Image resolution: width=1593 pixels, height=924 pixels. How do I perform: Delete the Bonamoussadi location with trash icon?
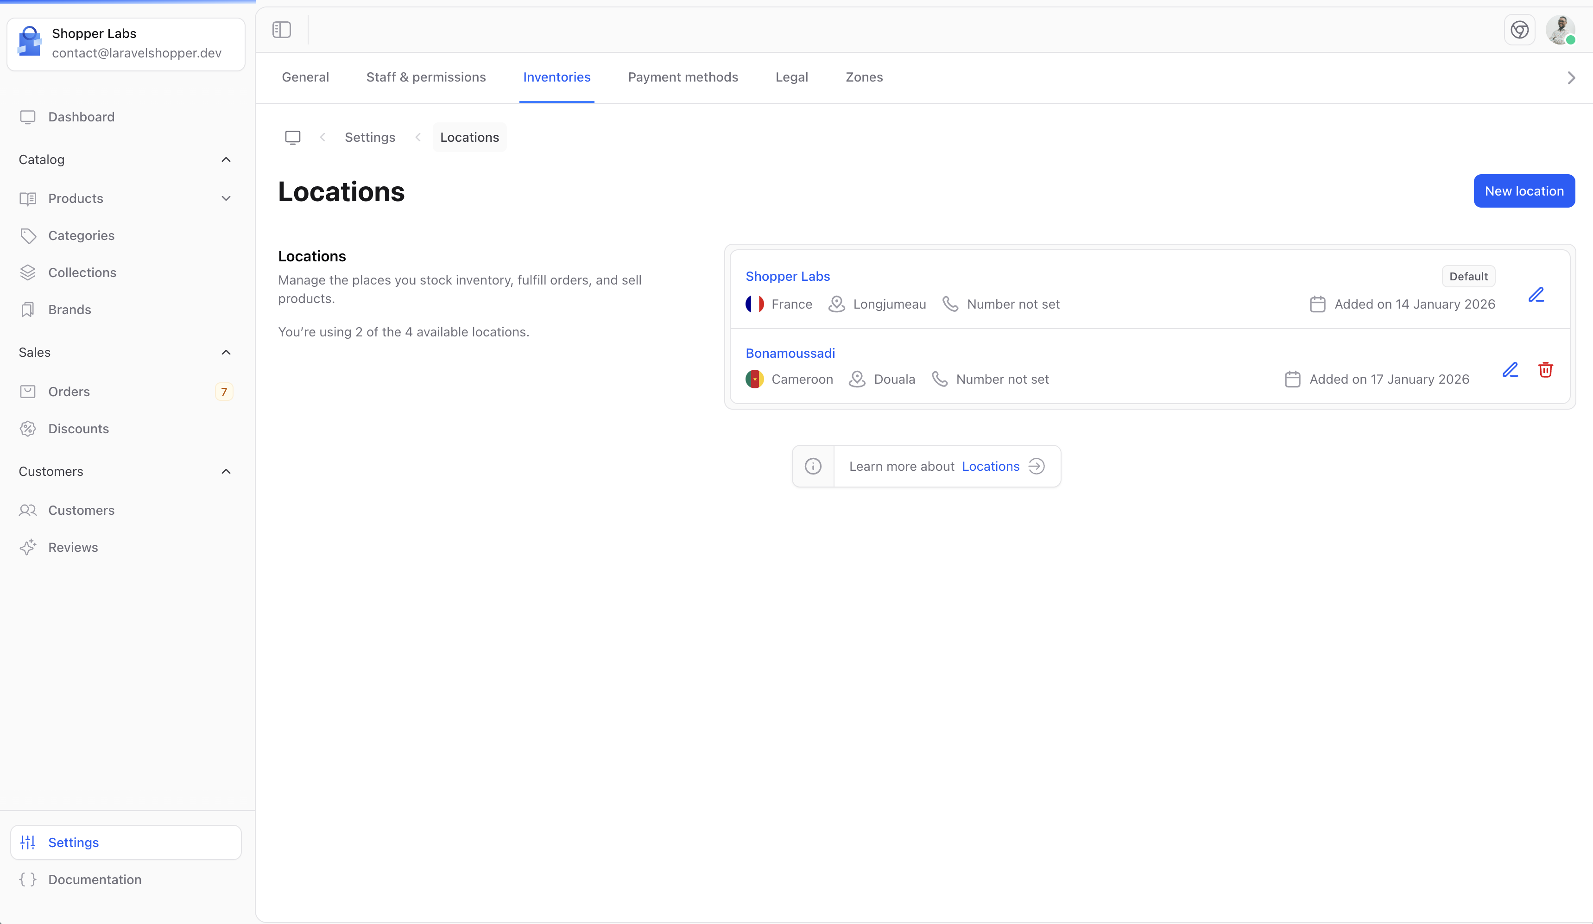point(1545,370)
